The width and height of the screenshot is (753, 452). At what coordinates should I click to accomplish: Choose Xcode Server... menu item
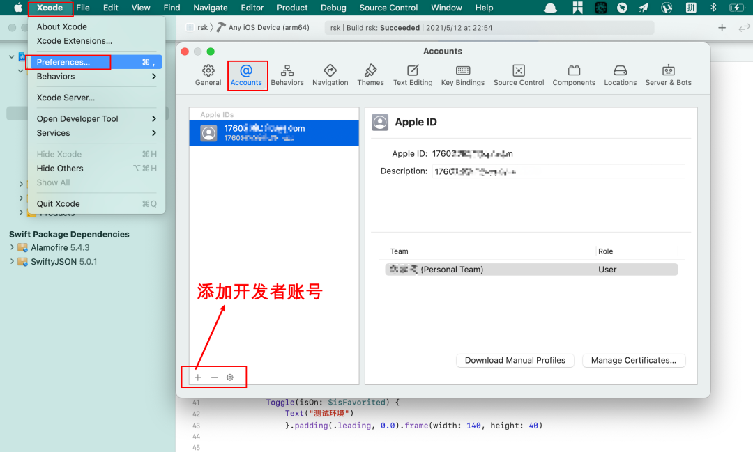point(96,98)
